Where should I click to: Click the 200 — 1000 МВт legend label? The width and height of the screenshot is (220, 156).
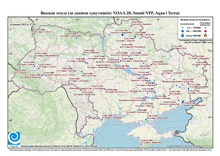[194, 31]
